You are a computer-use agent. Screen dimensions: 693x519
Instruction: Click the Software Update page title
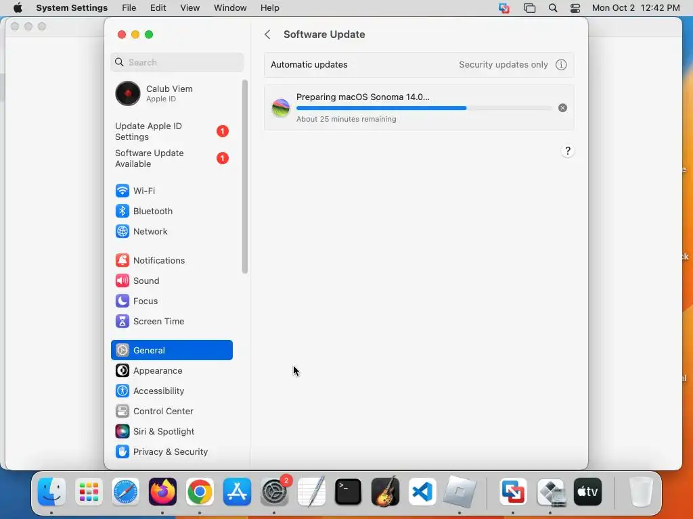click(324, 34)
